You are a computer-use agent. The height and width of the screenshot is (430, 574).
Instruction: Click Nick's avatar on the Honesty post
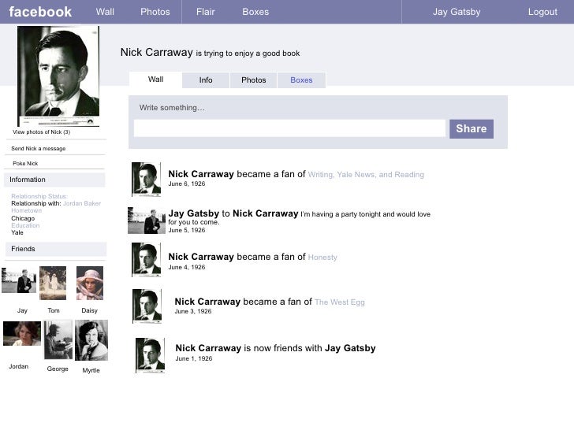coord(147,260)
